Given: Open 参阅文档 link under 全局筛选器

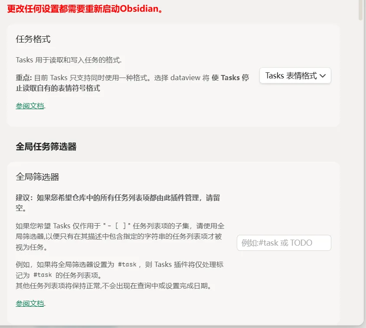Looking at the screenshot, I should 30,303.
